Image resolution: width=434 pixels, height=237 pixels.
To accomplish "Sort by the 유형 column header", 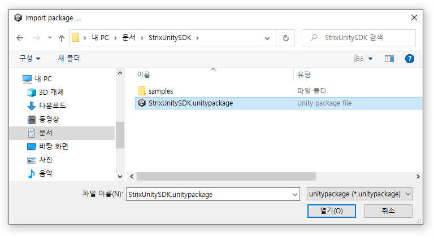I will 303,74.
